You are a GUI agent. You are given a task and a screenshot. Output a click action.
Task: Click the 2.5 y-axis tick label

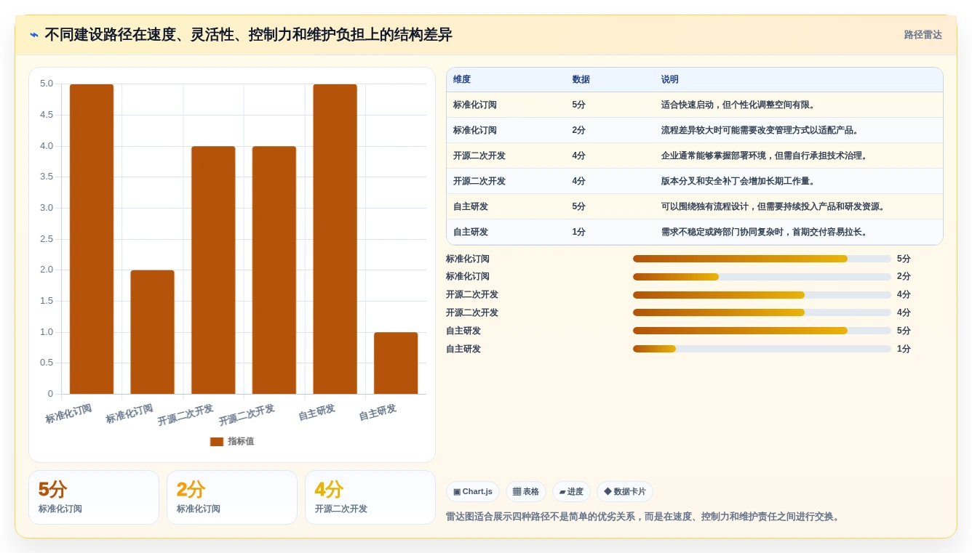point(47,239)
